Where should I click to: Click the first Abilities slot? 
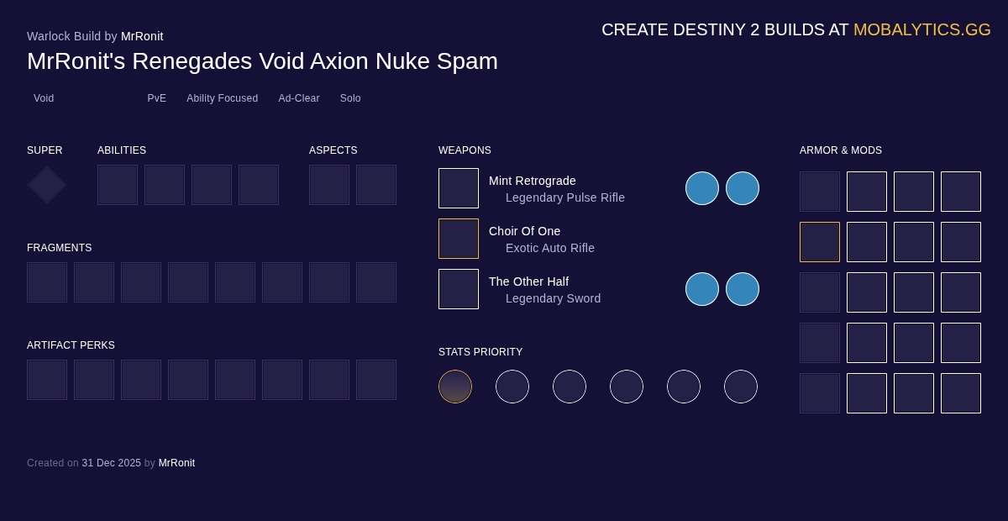click(118, 185)
